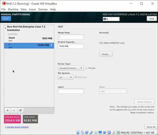Click the Modify... button
The image size is (158, 135).
tap(106, 54)
